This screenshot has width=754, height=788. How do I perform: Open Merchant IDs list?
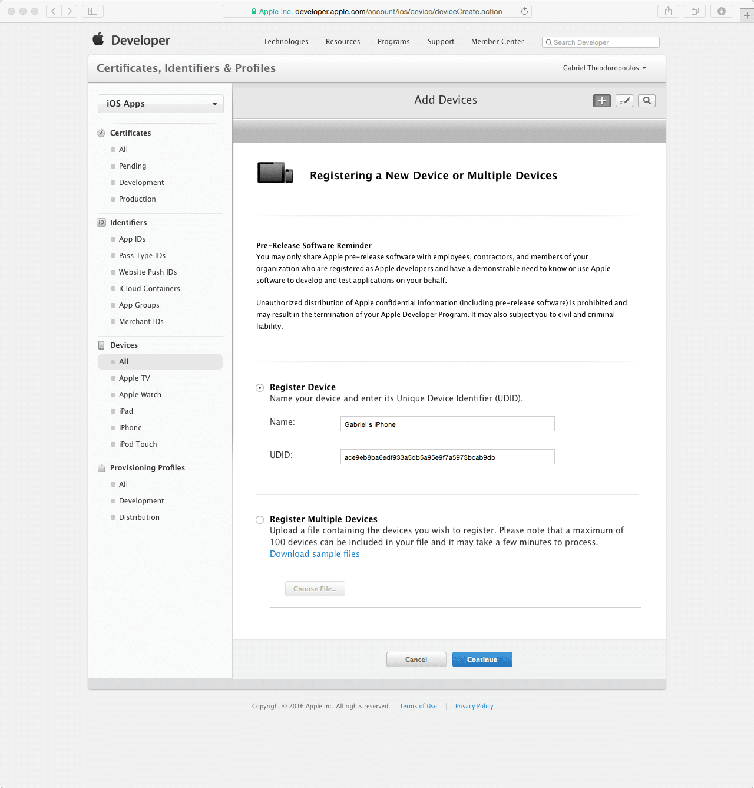pos(141,322)
